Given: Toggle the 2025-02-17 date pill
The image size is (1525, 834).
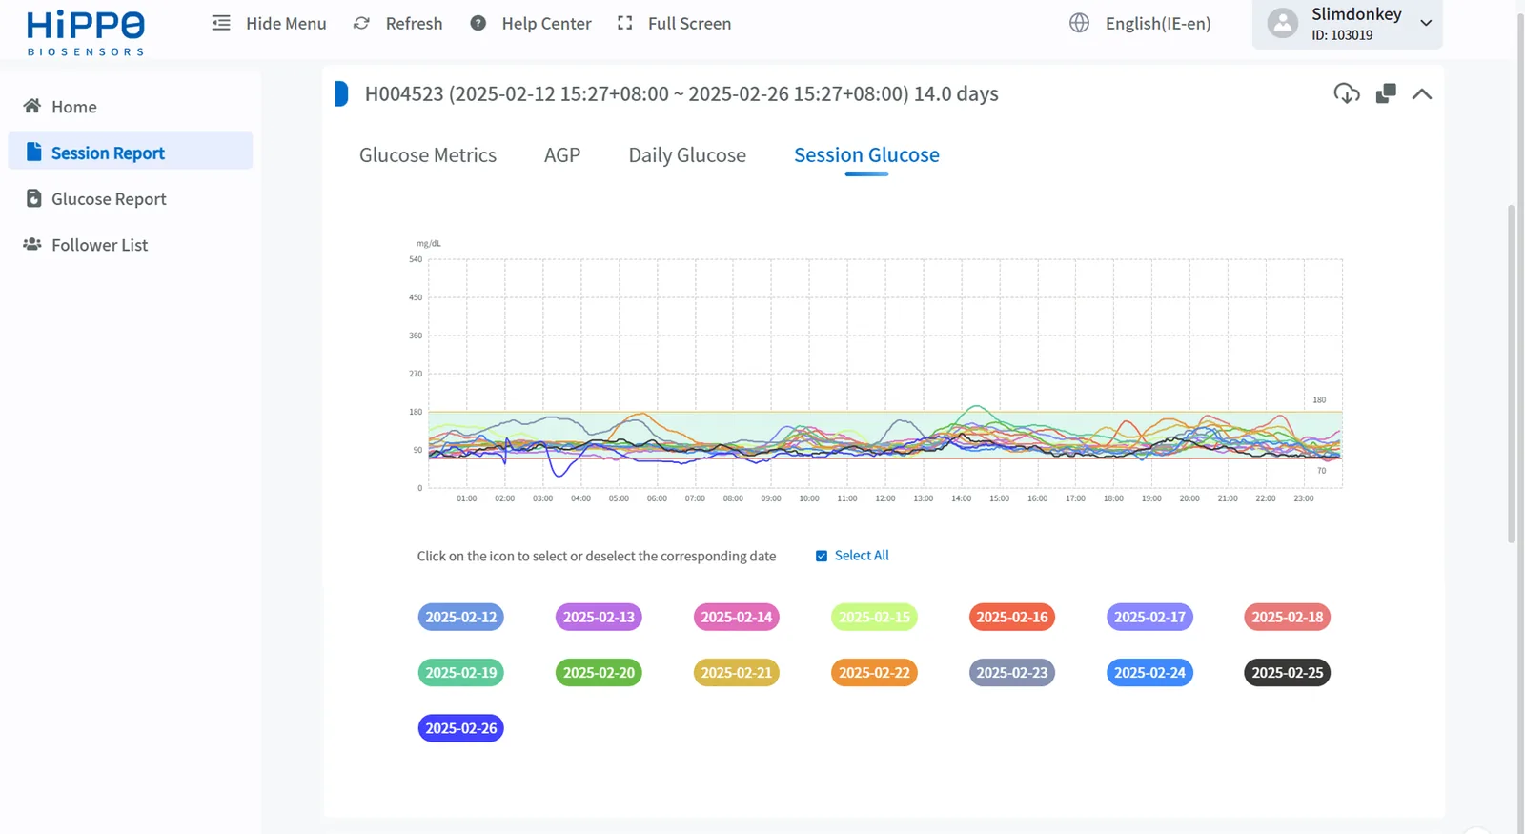Looking at the screenshot, I should click(x=1149, y=617).
